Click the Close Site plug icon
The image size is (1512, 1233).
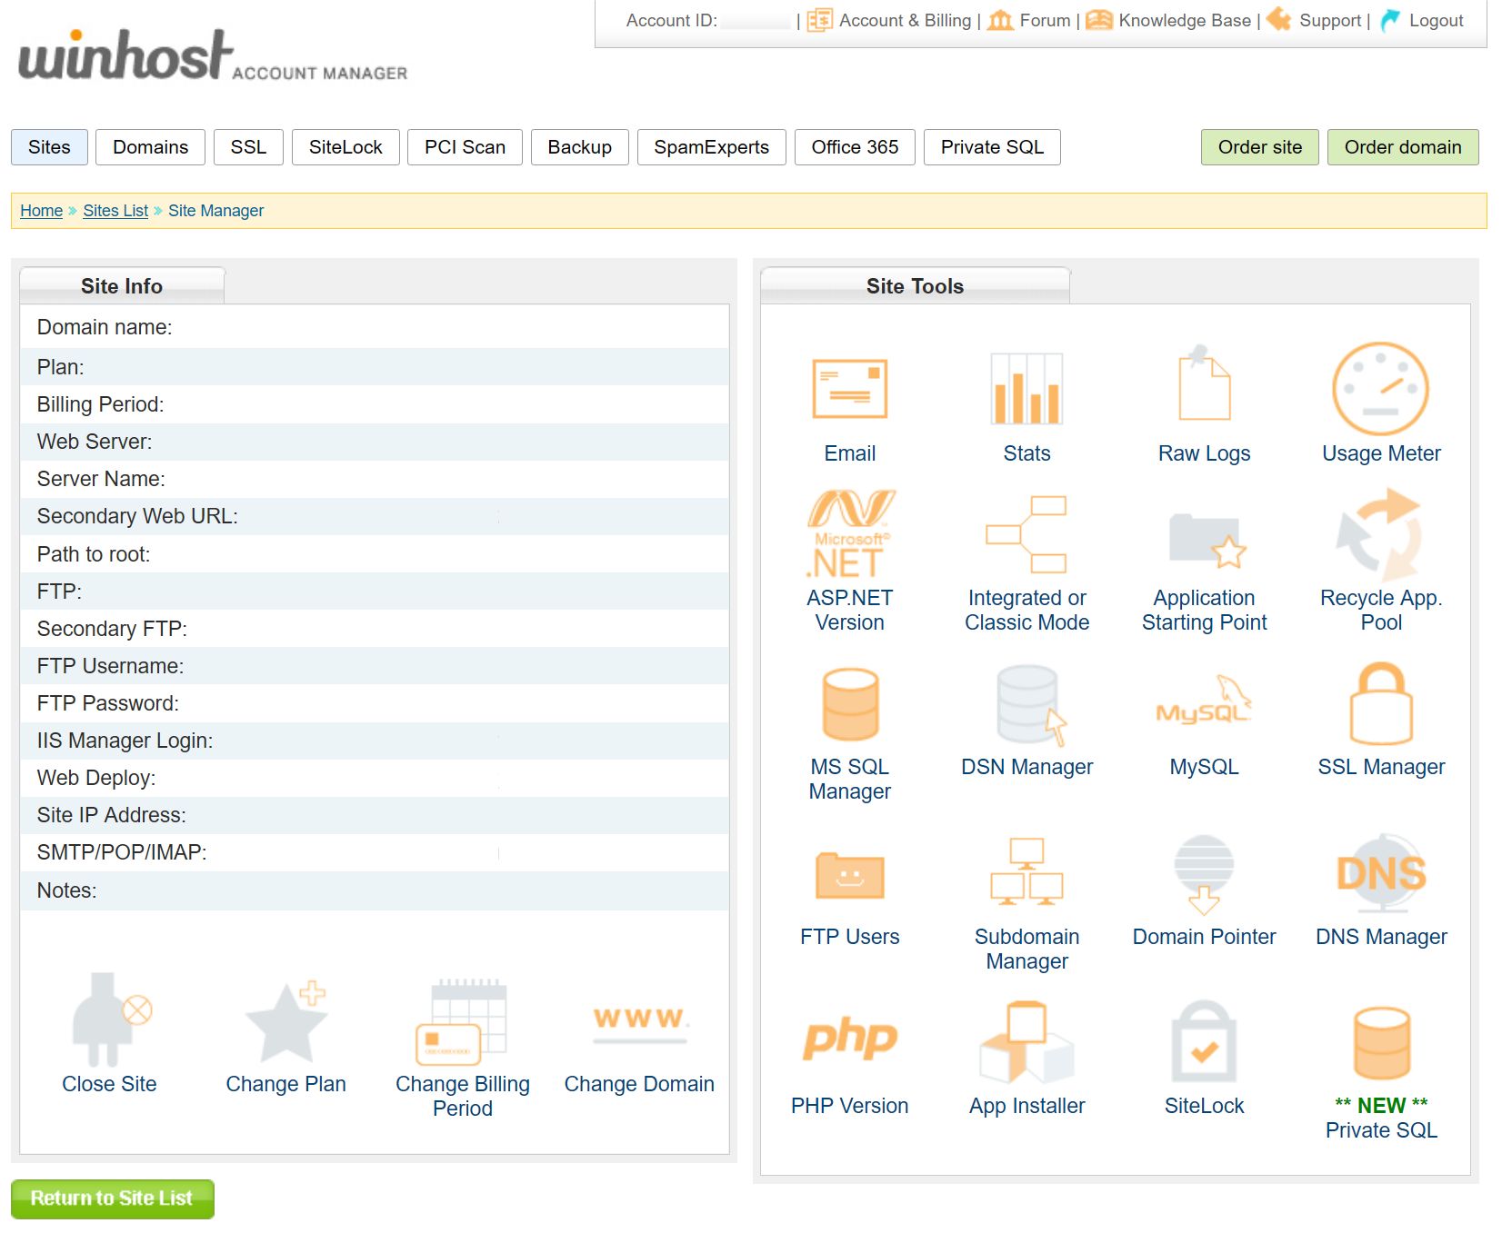tap(111, 1019)
